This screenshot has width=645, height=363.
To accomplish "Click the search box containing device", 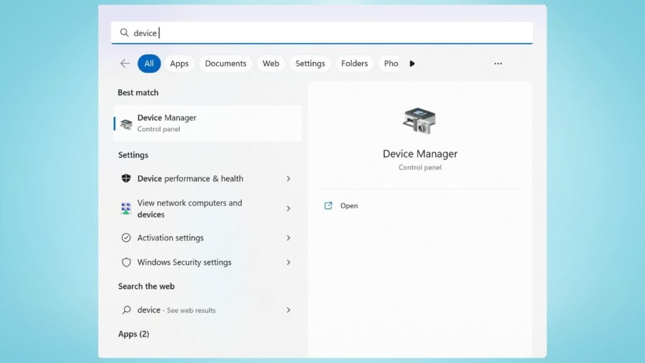I will click(x=321, y=33).
